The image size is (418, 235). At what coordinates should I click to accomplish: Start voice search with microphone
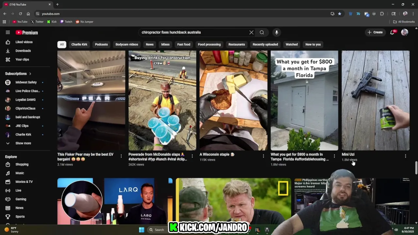(x=277, y=32)
